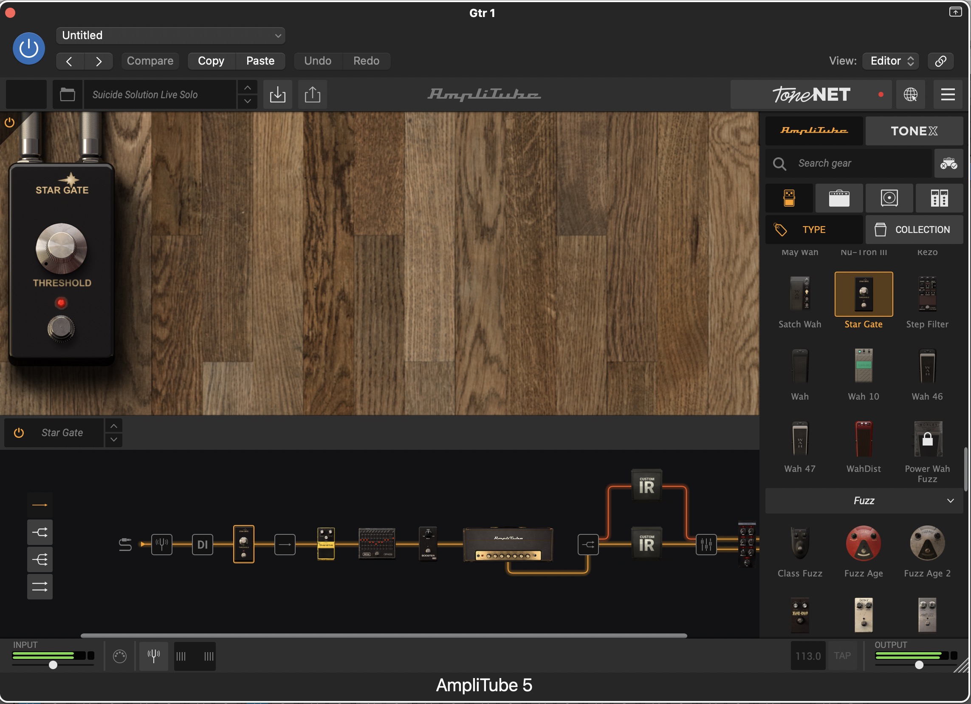Click the DI block in signal chain
Viewport: 971px width, 704px height.
(x=203, y=545)
